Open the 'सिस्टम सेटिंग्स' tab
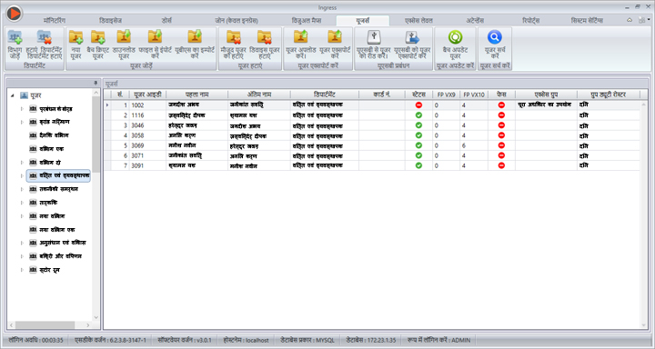The height and width of the screenshot is (349, 655). 587,21
